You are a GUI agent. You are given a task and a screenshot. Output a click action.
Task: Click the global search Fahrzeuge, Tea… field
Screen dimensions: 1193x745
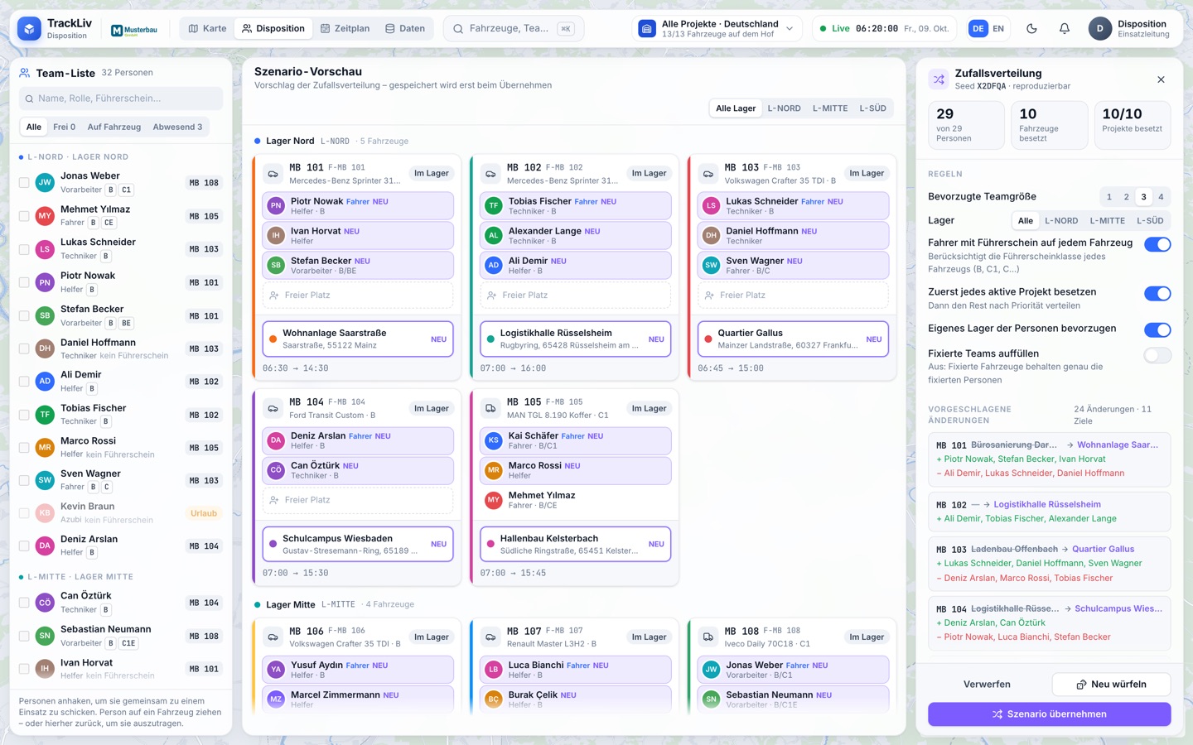(x=514, y=29)
